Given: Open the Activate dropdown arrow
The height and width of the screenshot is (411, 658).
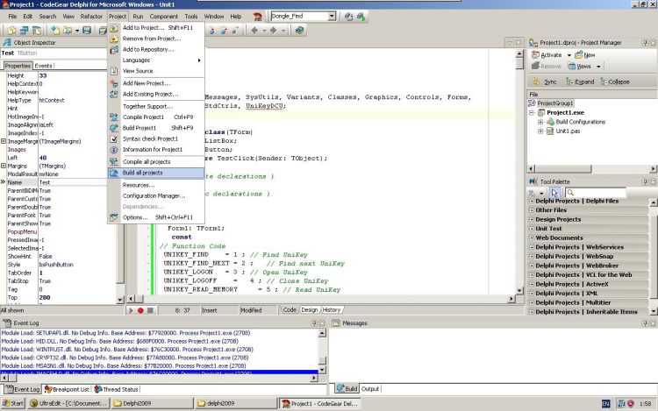Looking at the screenshot, I should 569,55.
